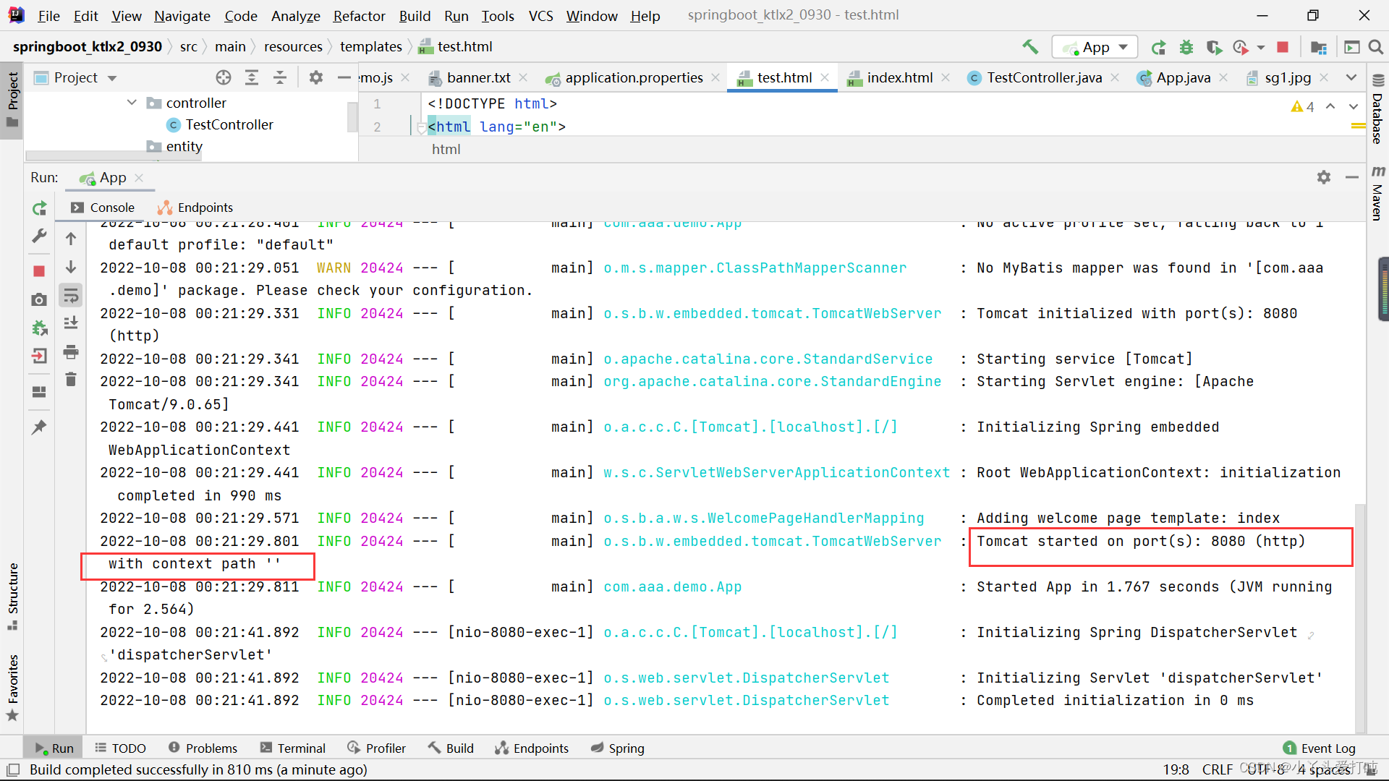Click the Exit icon in Run panel sidebar
Image resolution: width=1389 pixels, height=781 pixels.
pos(39,356)
